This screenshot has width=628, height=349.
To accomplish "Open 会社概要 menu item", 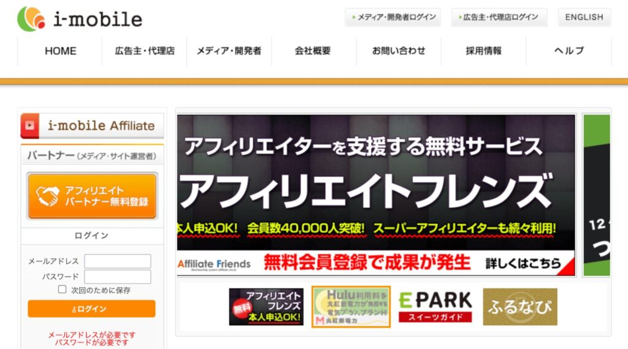I will click(x=313, y=51).
